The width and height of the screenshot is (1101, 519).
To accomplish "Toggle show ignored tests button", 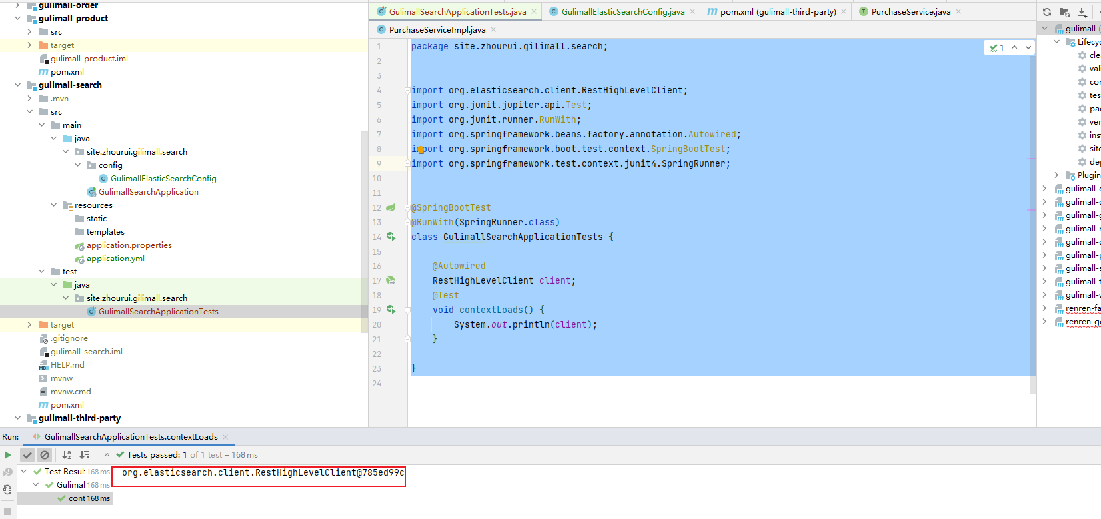I will pos(45,455).
